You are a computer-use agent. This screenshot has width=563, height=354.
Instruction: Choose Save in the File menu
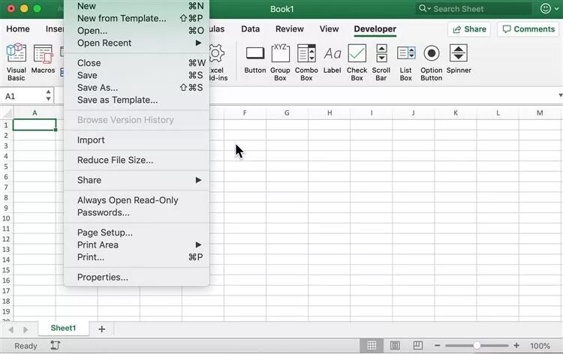(137, 75)
